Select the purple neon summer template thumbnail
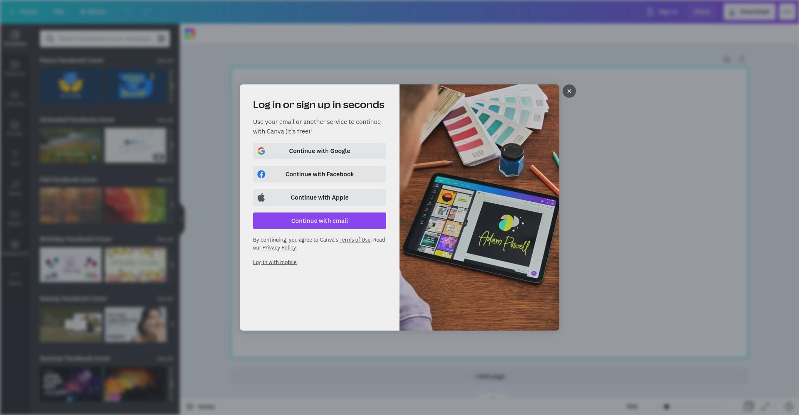The height and width of the screenshot is (415, 799). click(x=71, y=384)
